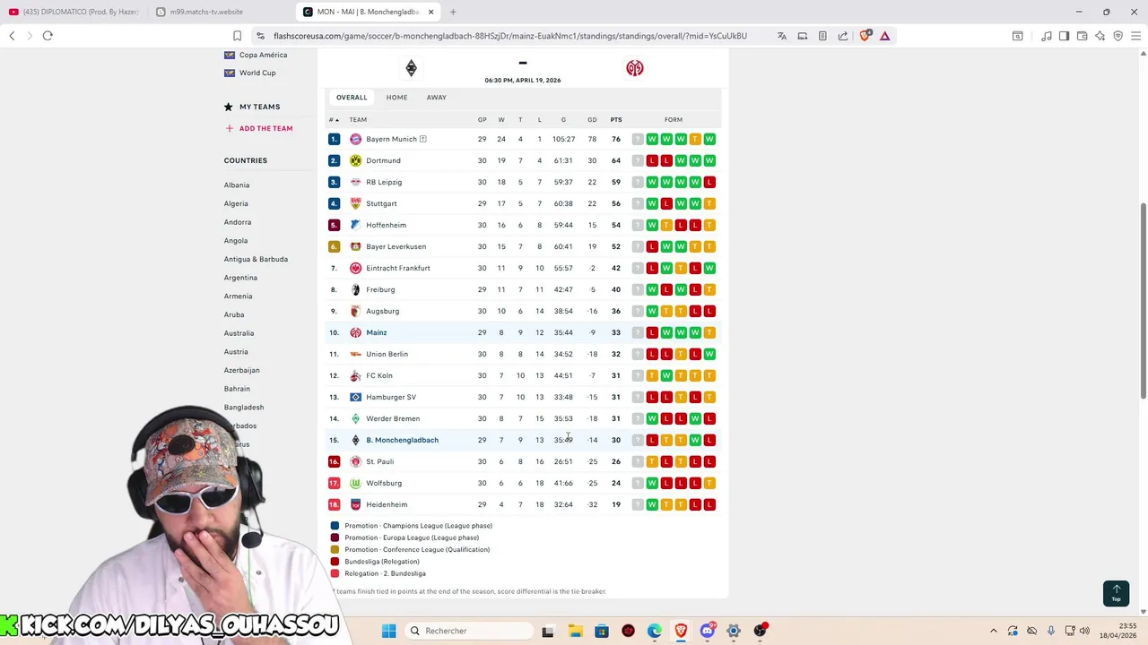The height and width of the screenshot is (645, 1148).
Task: Open the Albania country link
Action: [237, 185]
